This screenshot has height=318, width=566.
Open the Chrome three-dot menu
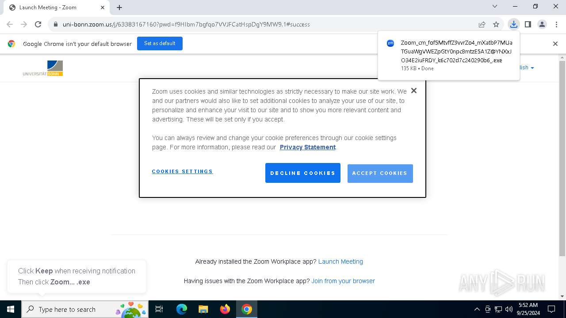pos(556,24)
